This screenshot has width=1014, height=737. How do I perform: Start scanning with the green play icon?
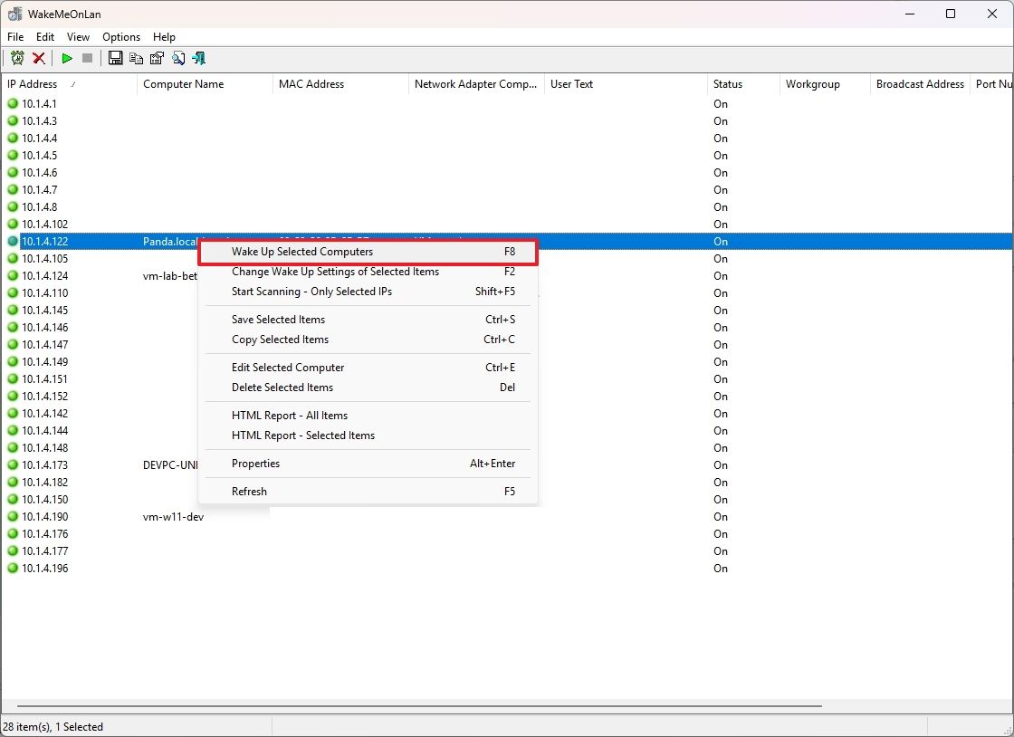point(66,58)
